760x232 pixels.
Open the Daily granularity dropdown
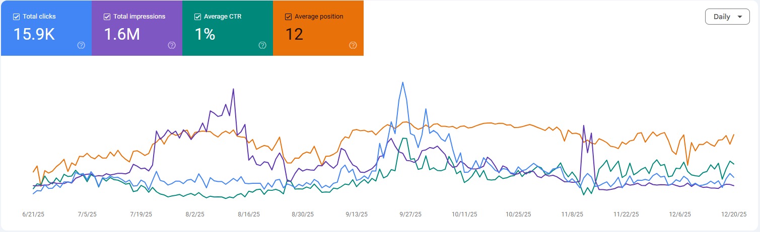point(727,17)
